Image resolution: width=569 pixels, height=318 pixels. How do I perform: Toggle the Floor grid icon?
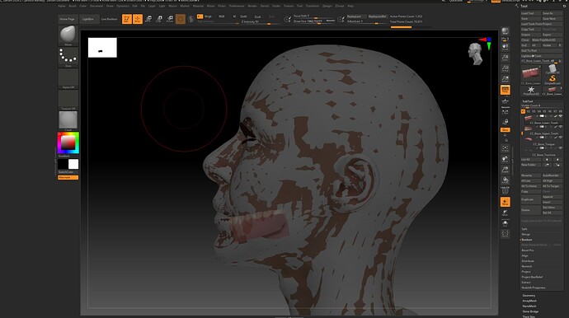click(505, 101)
